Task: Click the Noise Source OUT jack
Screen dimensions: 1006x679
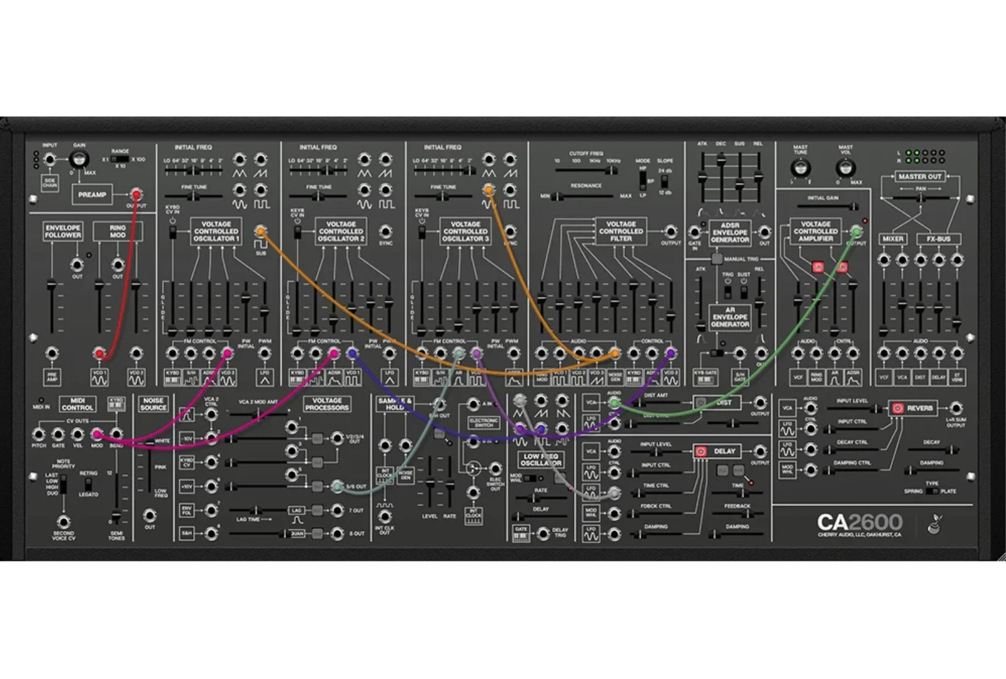Action: tap(150, 516)
